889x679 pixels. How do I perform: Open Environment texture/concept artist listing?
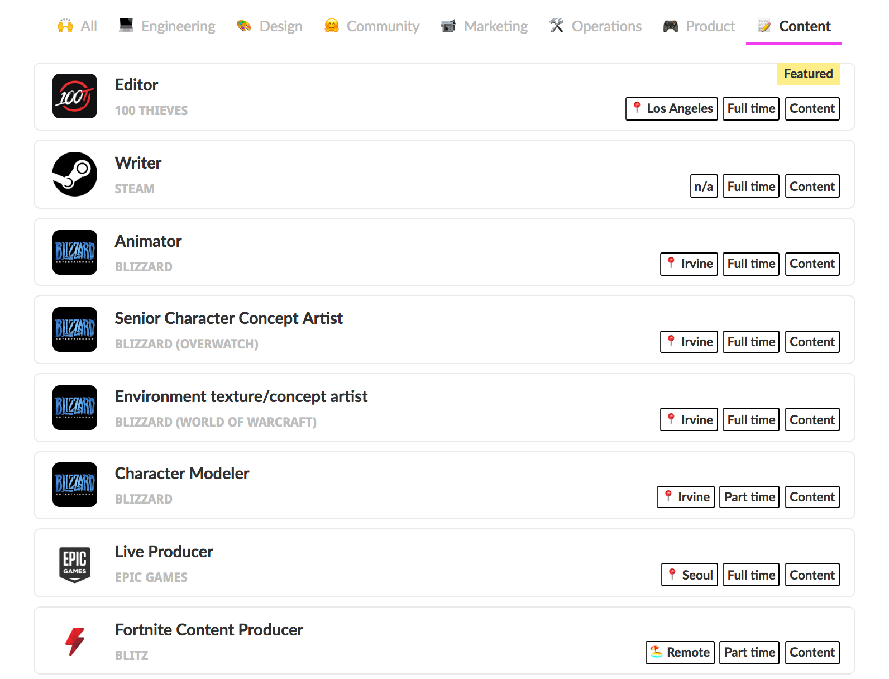click(444, 408)
